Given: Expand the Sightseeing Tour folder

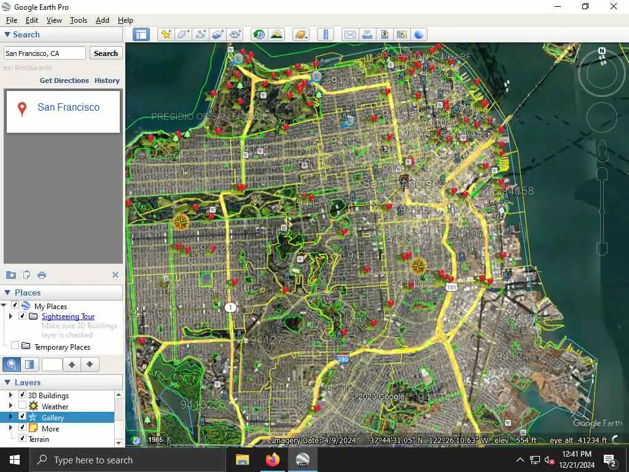Looking at the screenshot, I should pyautogui.click(x=11, y=317).
